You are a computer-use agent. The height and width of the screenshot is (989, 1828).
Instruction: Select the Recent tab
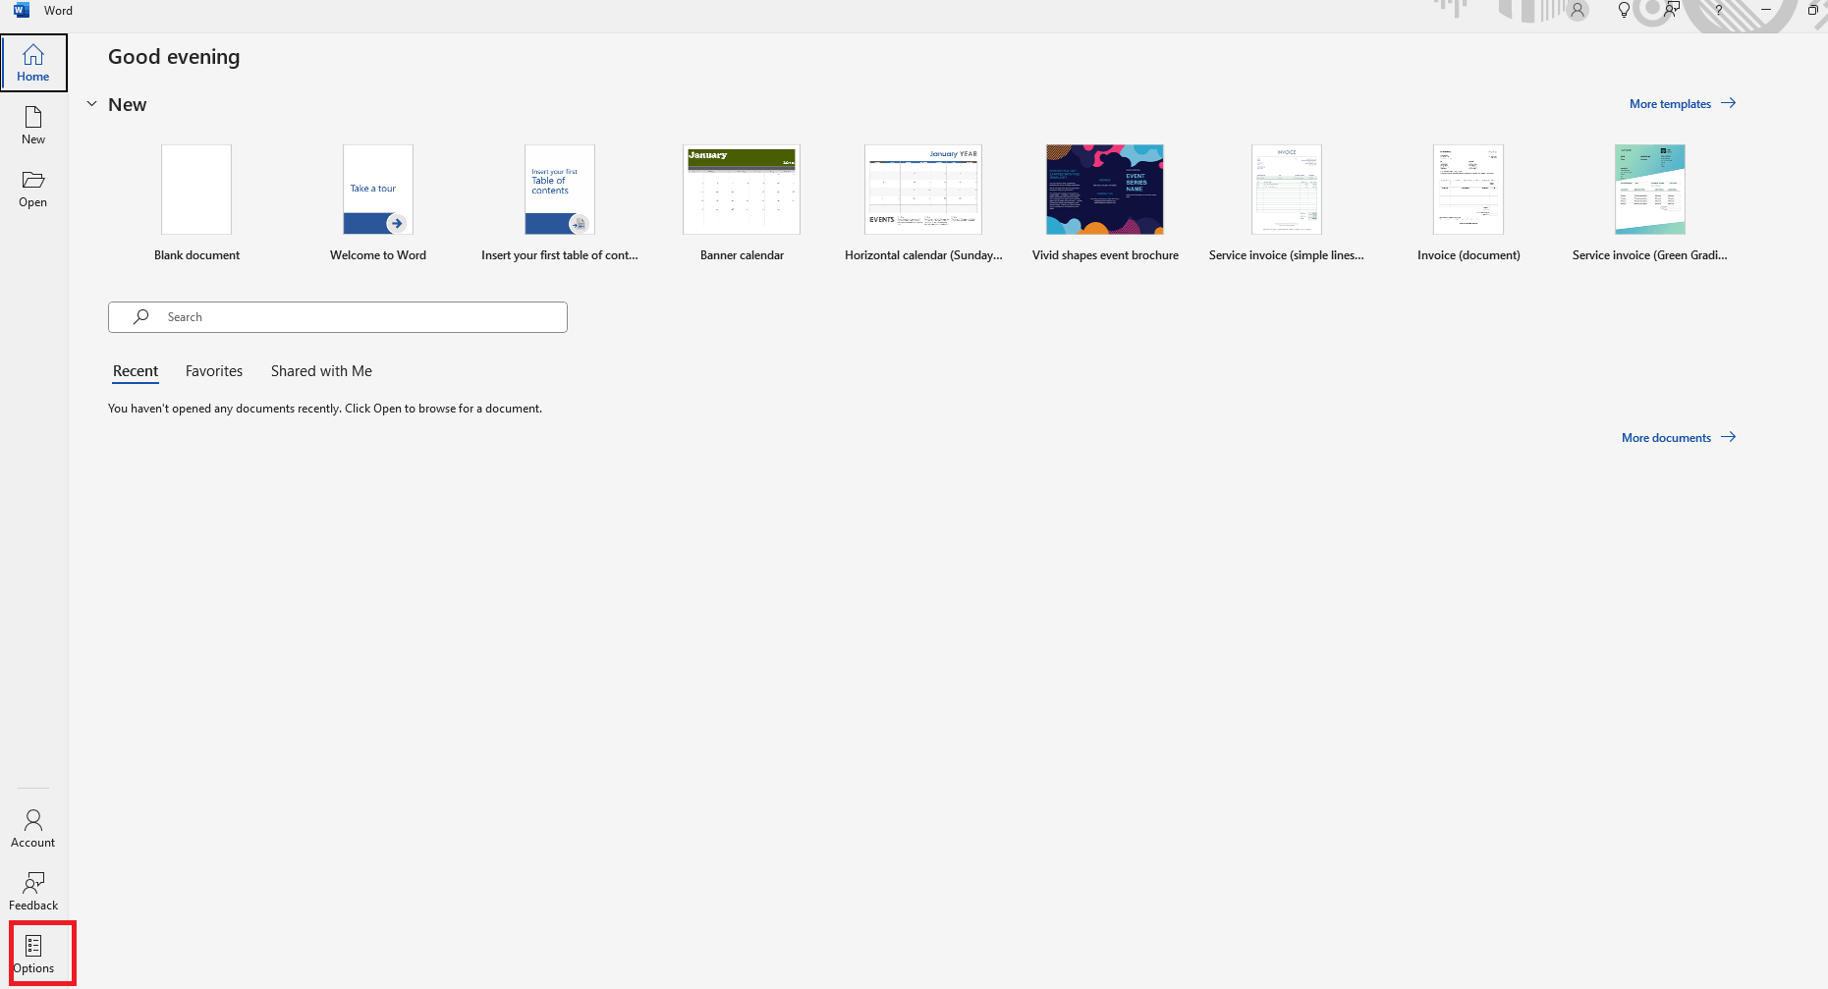click(x=135, y=370)
